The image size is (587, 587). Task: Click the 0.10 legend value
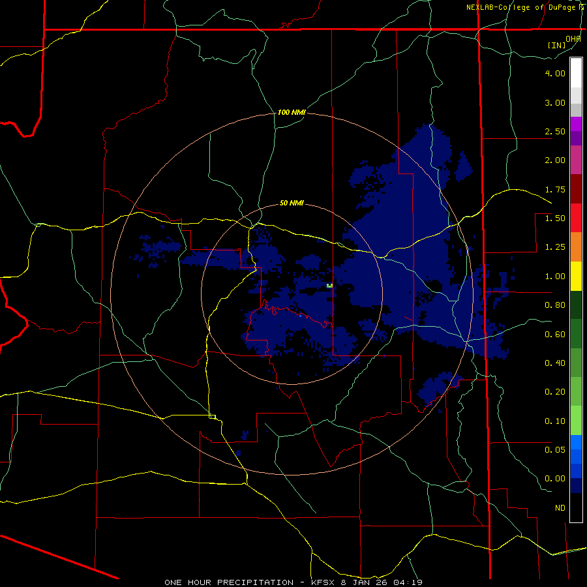click(555, 421)
